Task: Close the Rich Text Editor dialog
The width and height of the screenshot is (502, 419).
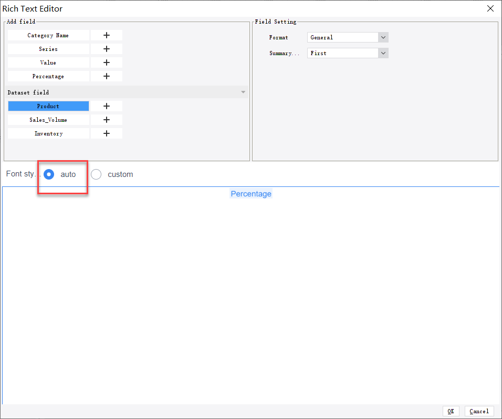Action: 490,8
